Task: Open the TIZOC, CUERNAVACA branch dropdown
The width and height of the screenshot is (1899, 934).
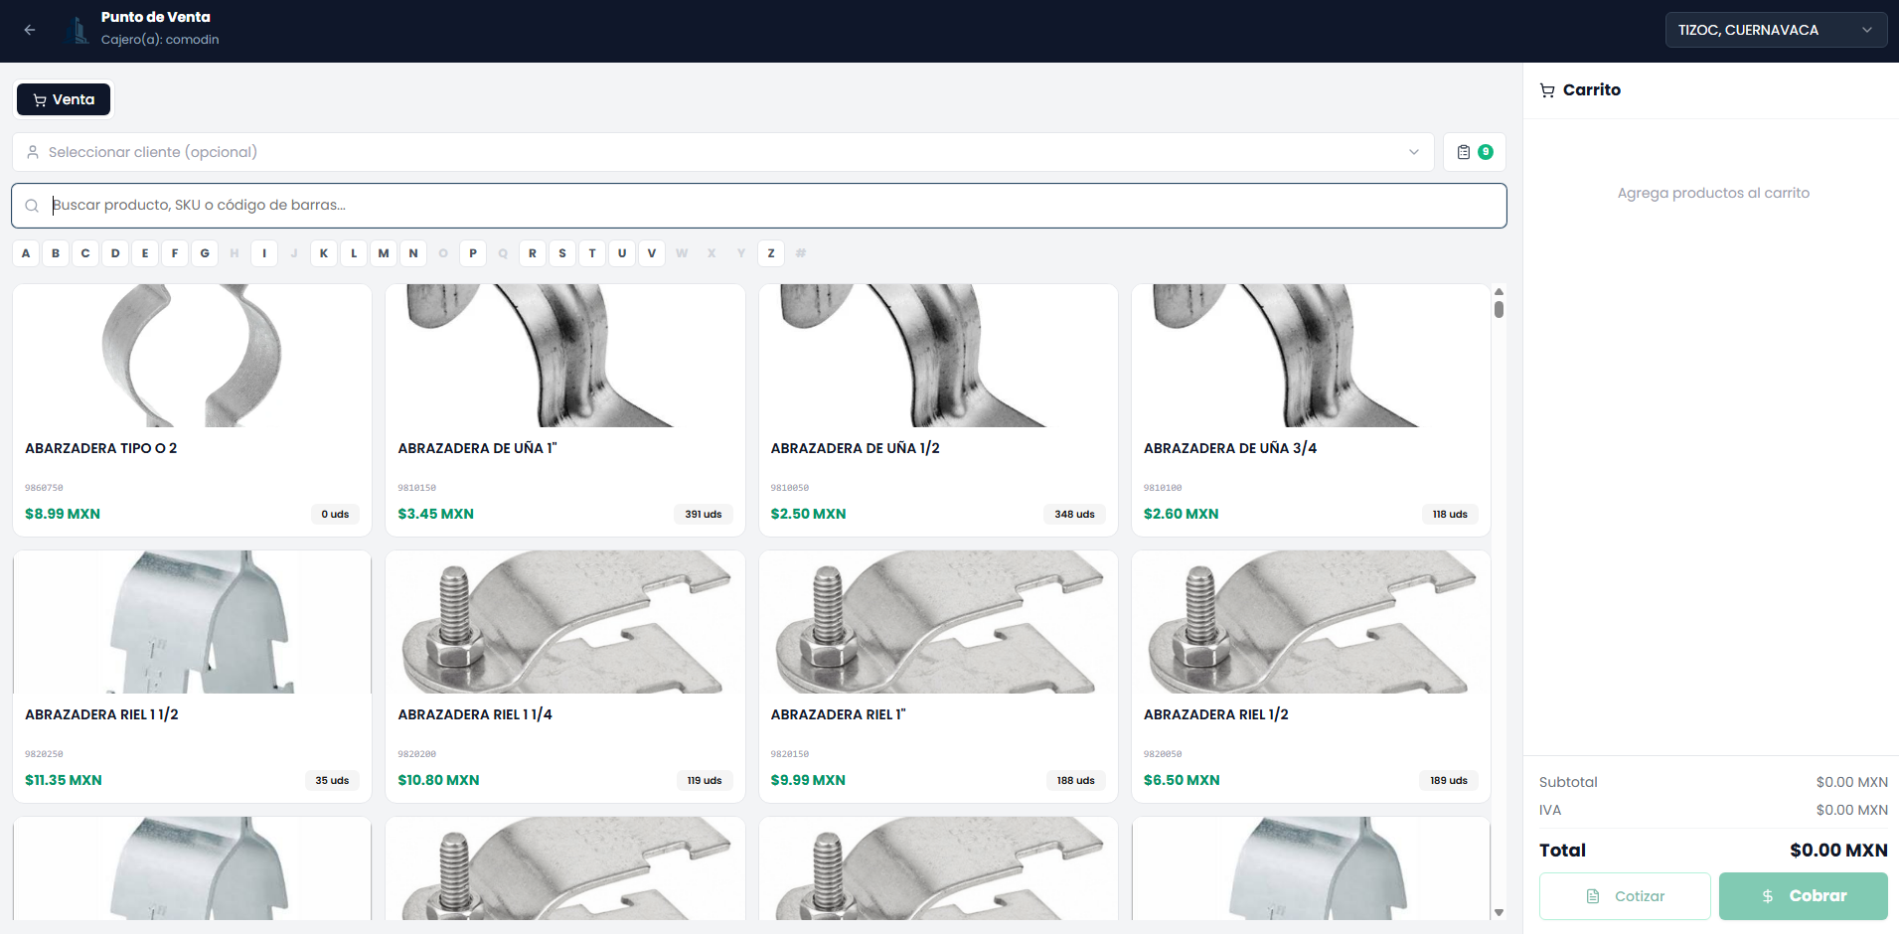Action: coord(1776,30)
